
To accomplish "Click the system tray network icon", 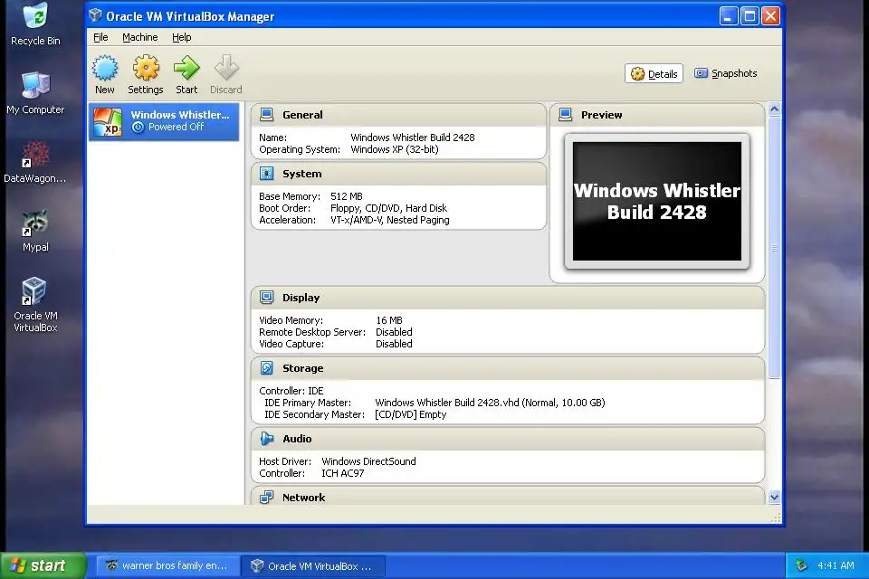I will 801,565.
